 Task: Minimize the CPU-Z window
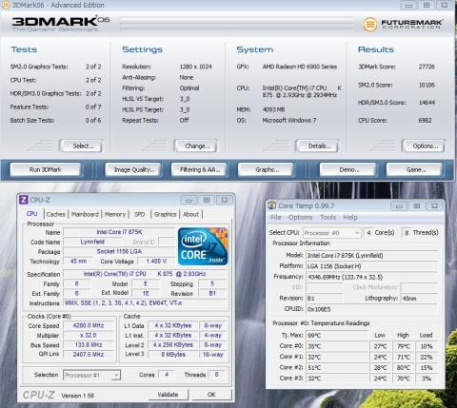coord(189,200)
